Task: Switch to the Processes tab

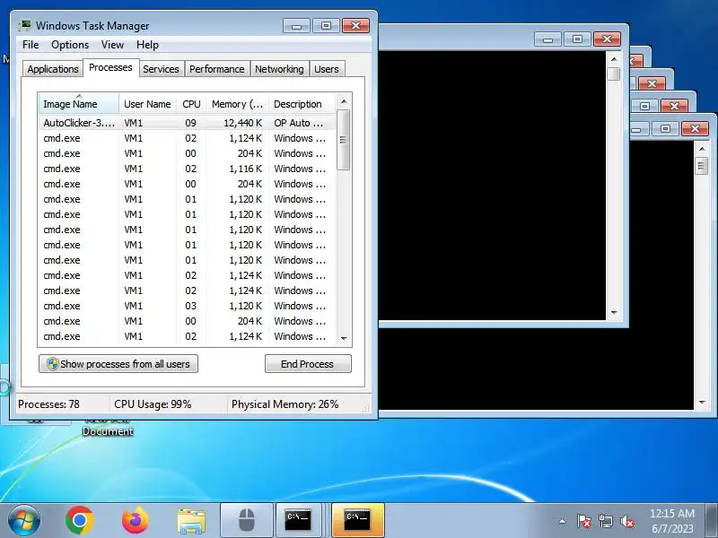Action: 110,68
